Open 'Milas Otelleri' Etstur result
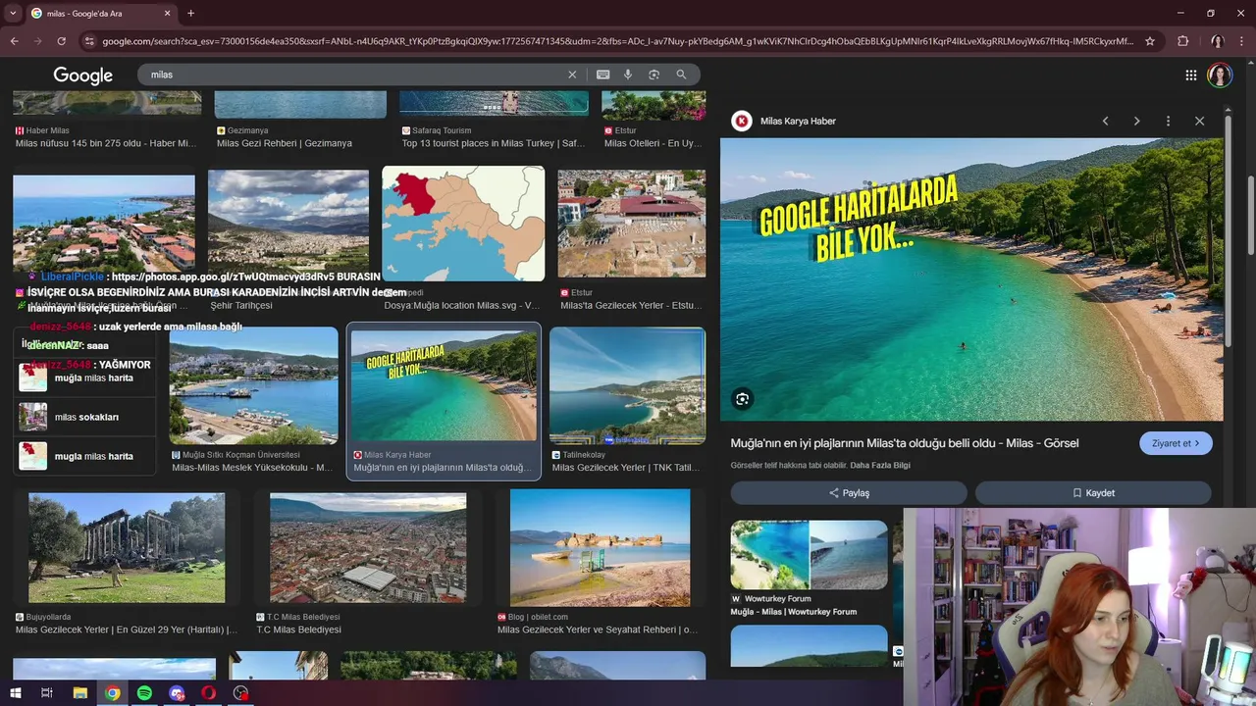The image size is (1256, 706). (653, 143)
